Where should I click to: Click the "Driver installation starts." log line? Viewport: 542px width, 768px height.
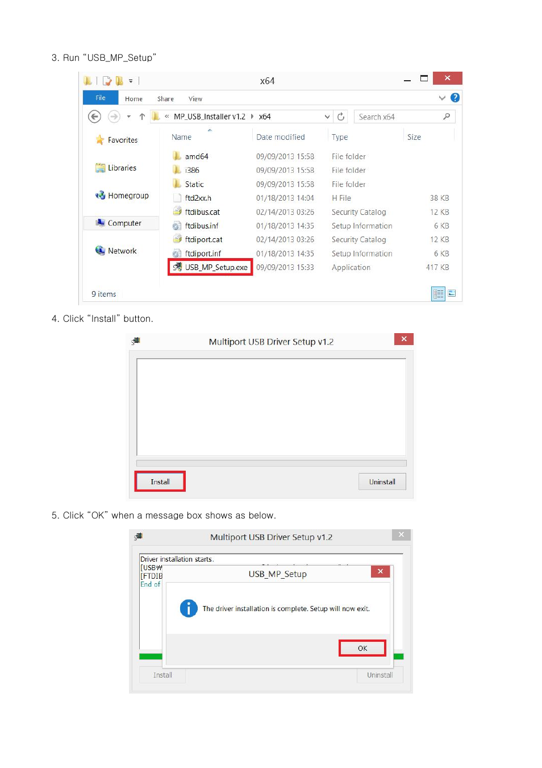(x=177, y=559)
